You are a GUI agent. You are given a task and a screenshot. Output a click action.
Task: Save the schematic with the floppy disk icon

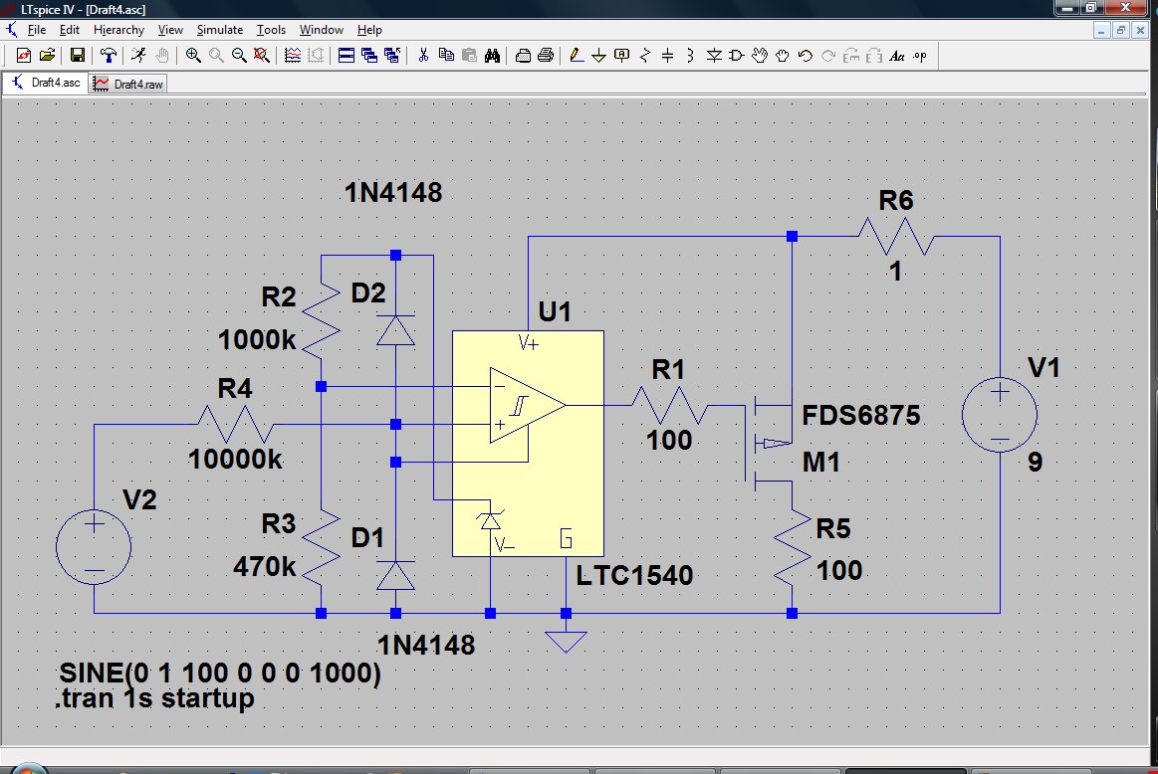click(x=77, y=56)
